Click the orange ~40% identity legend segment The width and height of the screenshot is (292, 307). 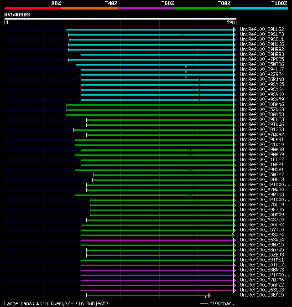(x=89, y=8)
